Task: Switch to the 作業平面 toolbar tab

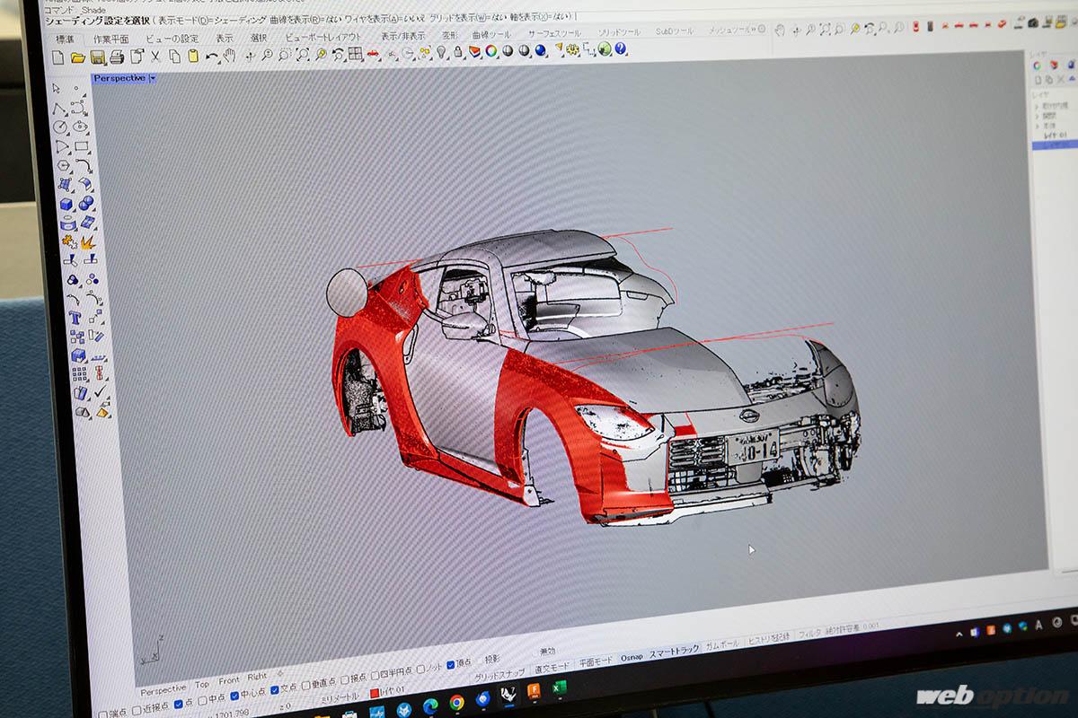Action: tap(111, 39)
